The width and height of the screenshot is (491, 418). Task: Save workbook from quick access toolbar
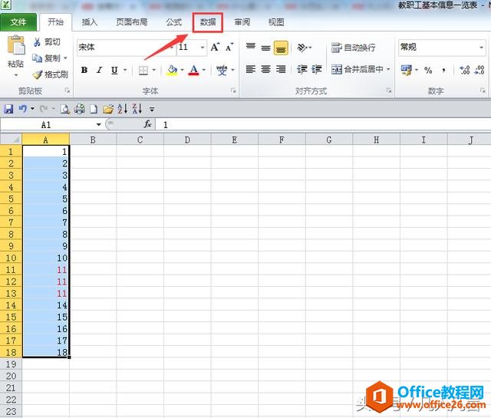coord(8,109)
